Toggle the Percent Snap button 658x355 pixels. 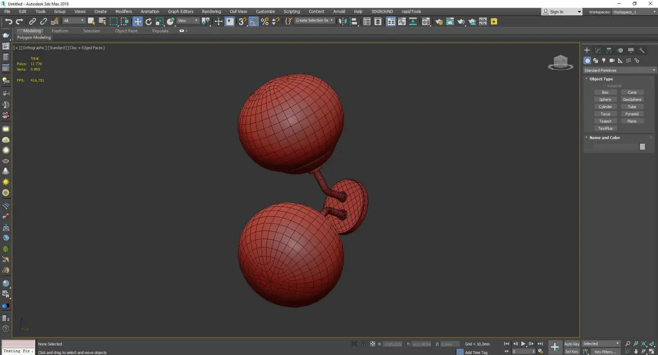264,21
